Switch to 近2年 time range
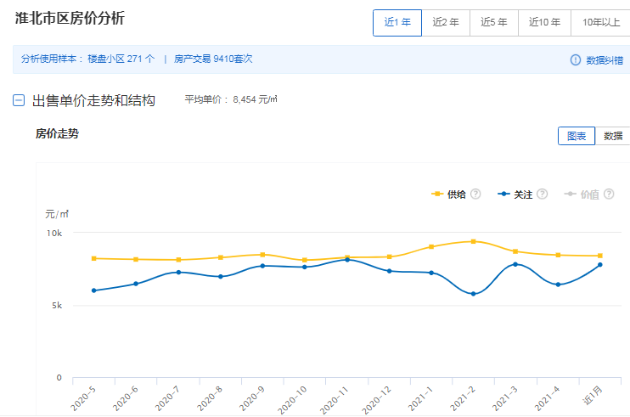Viewport: 630px width, 417px height. pos(446,23)
